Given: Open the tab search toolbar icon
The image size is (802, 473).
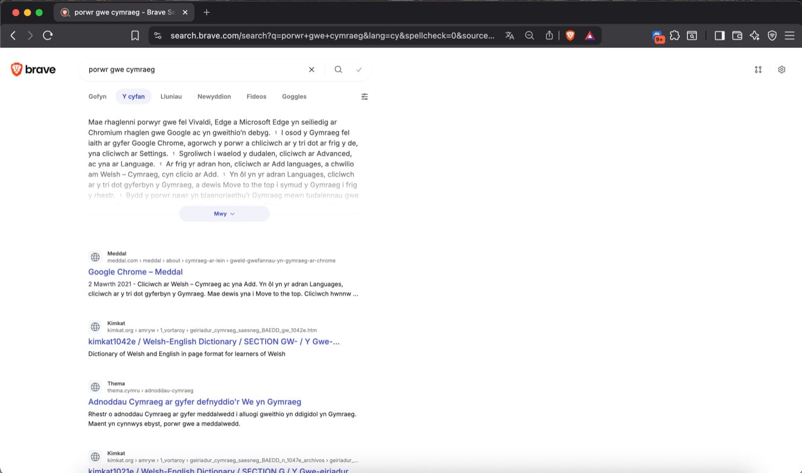Looking at the screenshot, I should 692,36.
